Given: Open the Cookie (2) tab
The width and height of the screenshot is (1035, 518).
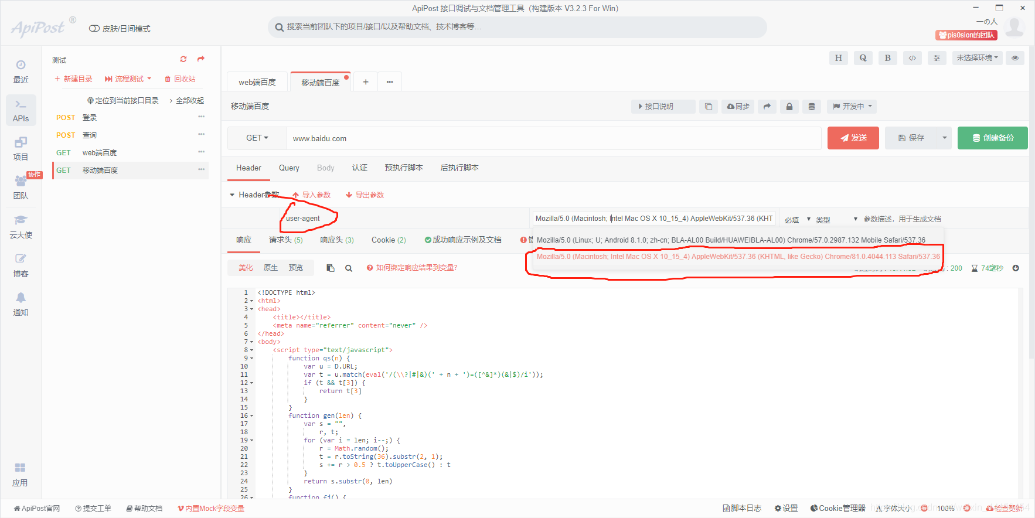Looking at the screenshot, I should (389, 240).
